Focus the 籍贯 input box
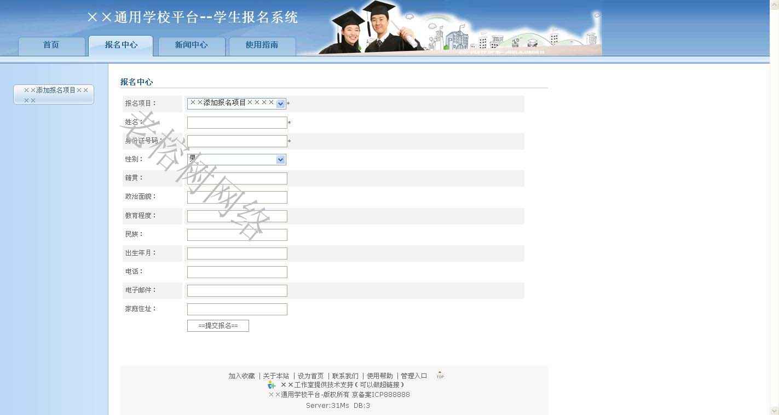779x415 pixels. (x=237, y=178)
